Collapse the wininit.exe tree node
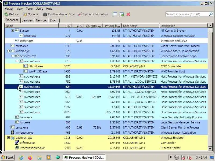Viewport: 215px width, 161px height. pyautogui.click(x=8, y=51)
